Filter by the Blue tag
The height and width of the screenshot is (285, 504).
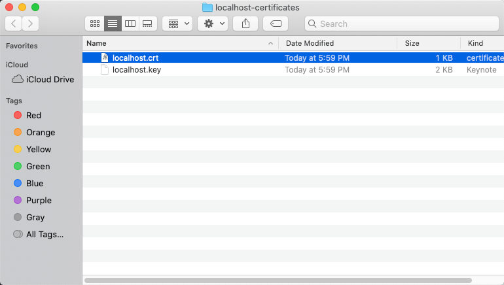(x=29, y=183)
